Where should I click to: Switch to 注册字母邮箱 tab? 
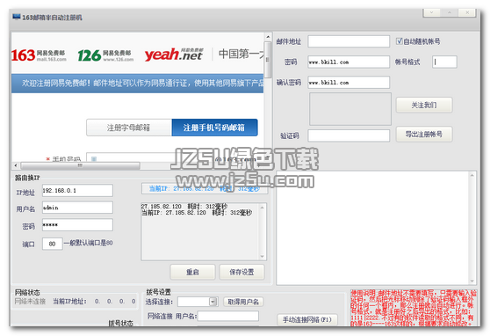coord(129,128)
